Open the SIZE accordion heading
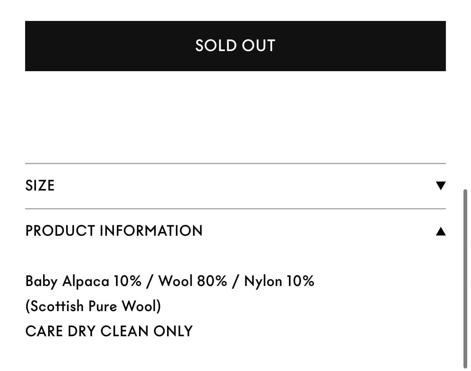The height and width of the screenshot is (371, 471). pos(40,185)
